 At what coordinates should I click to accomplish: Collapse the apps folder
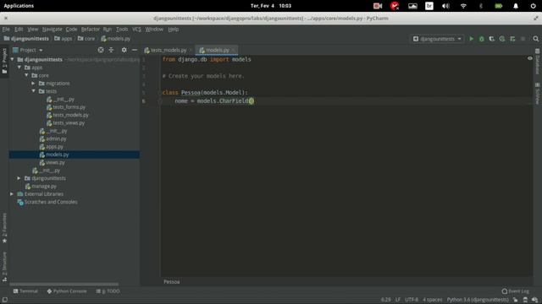click(19, 68)
